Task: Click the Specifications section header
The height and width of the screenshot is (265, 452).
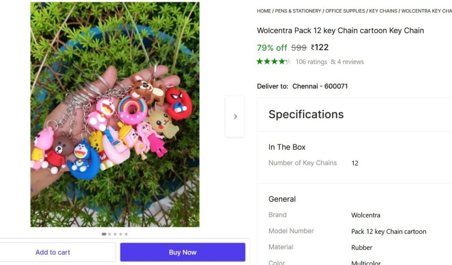Action: click(x=306, y=115)
